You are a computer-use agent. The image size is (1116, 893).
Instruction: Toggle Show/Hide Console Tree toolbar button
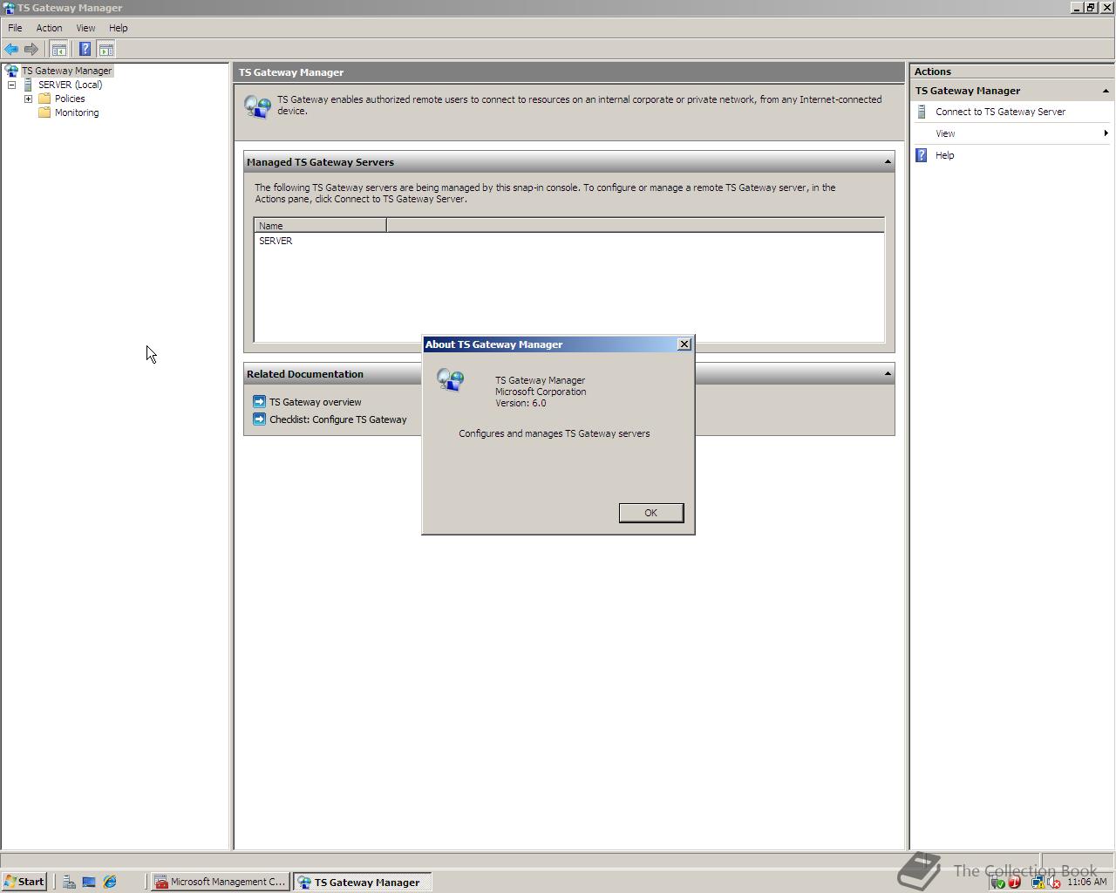(58, 50)
